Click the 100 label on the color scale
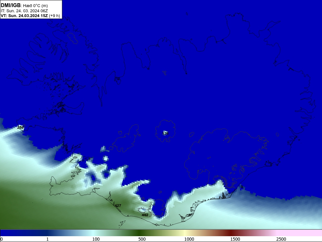Screen dimensions: 322x242 coord(96,239)
